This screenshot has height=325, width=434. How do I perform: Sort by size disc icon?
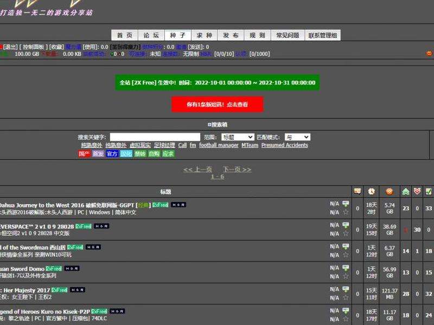(389, 191)
